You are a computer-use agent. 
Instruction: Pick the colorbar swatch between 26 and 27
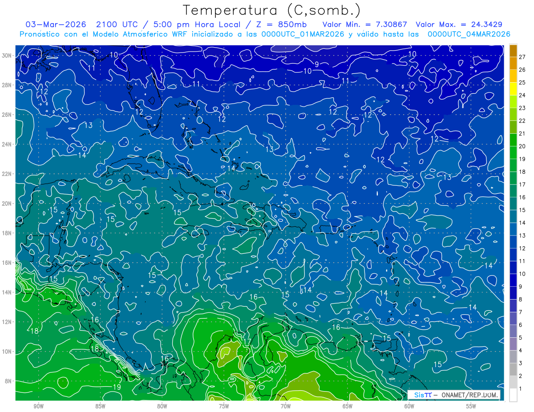[513, 64]
